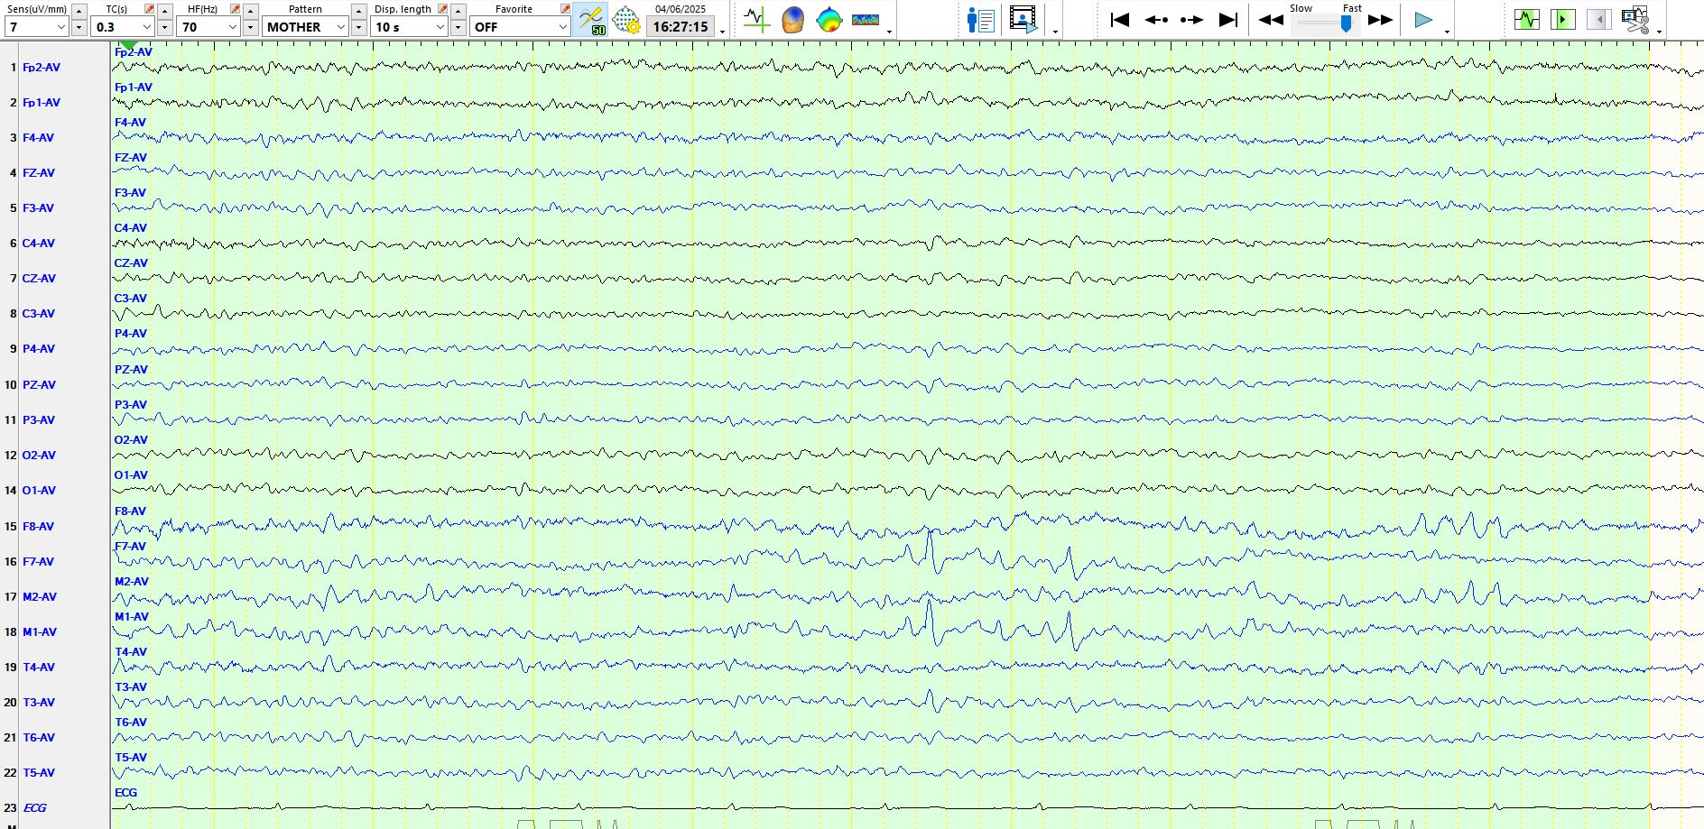
Task: Open the topographic scalp map
Action: [829, 19]
